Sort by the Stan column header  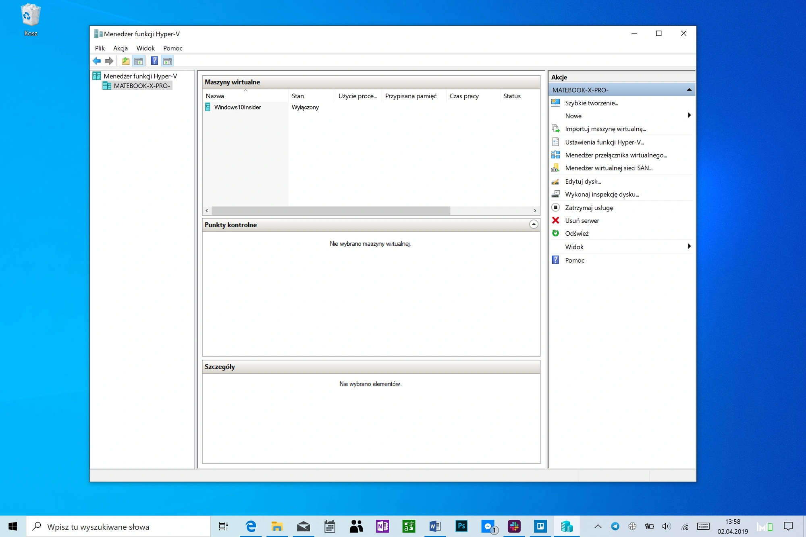point(312,96)
